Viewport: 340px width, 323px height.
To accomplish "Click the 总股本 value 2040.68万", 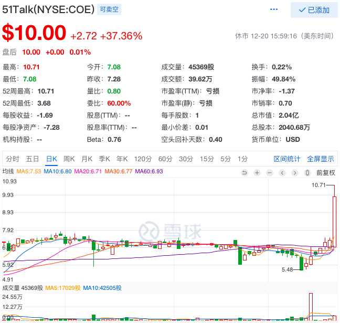I will (294, 128).
